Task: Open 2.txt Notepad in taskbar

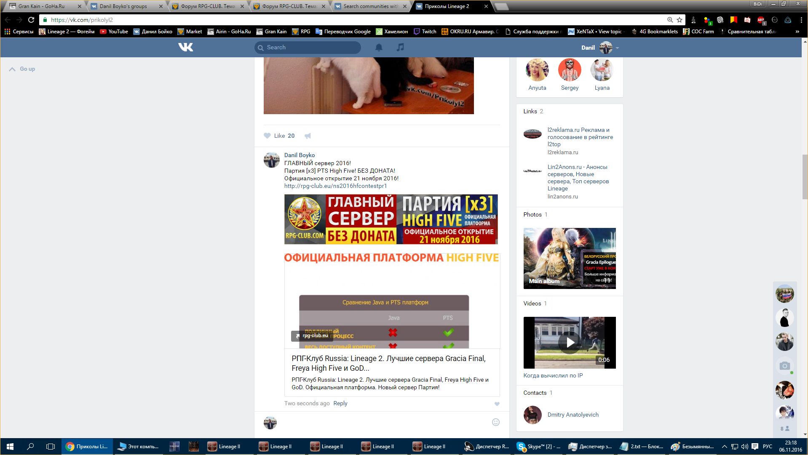Action: (x=642, y=447)
